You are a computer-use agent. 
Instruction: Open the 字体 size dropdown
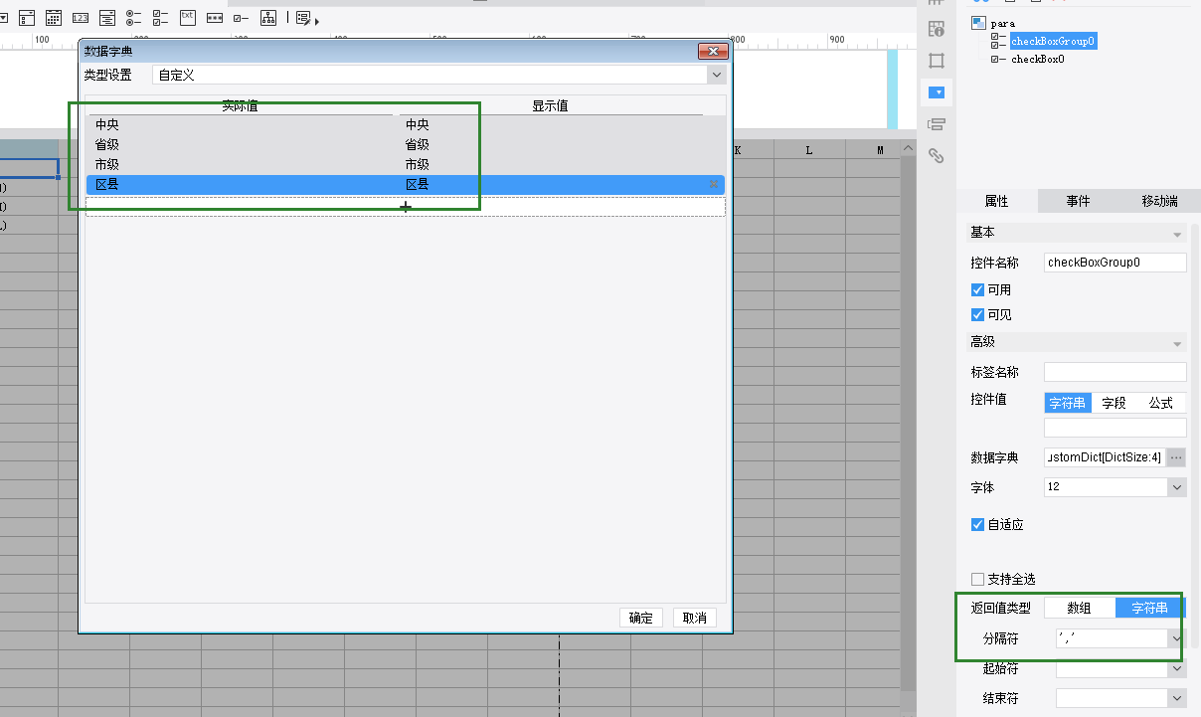tap(1177, 487)
